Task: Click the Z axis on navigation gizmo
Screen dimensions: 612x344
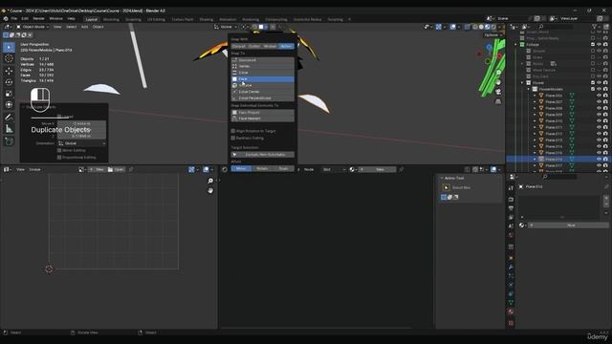Action: [x=490, y=48]
